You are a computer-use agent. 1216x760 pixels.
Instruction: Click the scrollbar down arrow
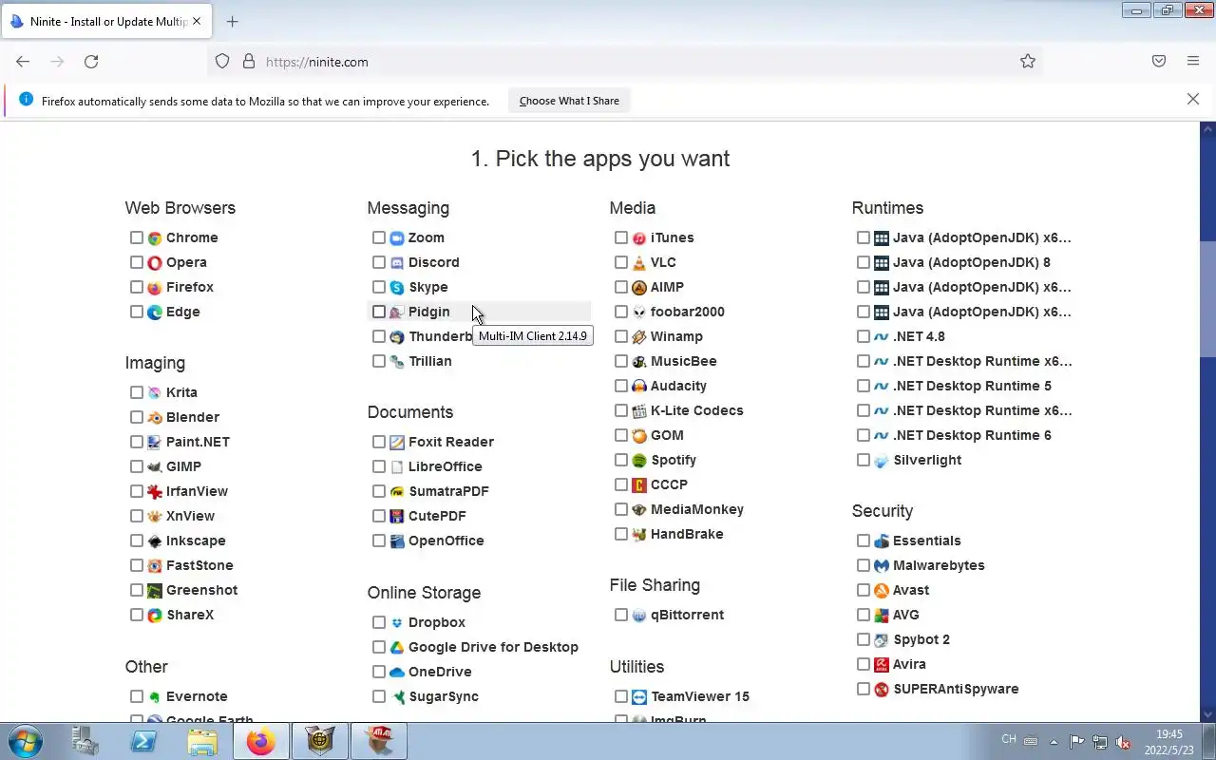click(1208, 714)
